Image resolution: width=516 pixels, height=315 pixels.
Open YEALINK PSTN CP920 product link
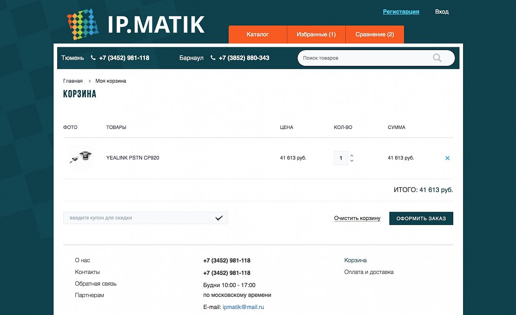point(132,158)
